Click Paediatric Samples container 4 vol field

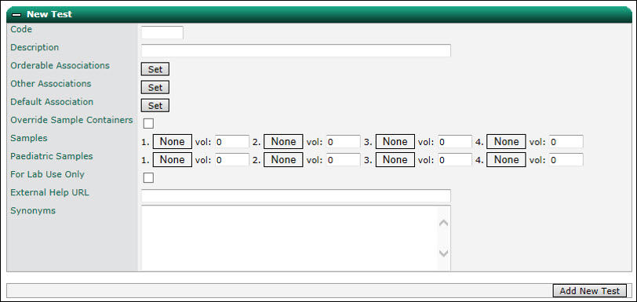[566, 160]
